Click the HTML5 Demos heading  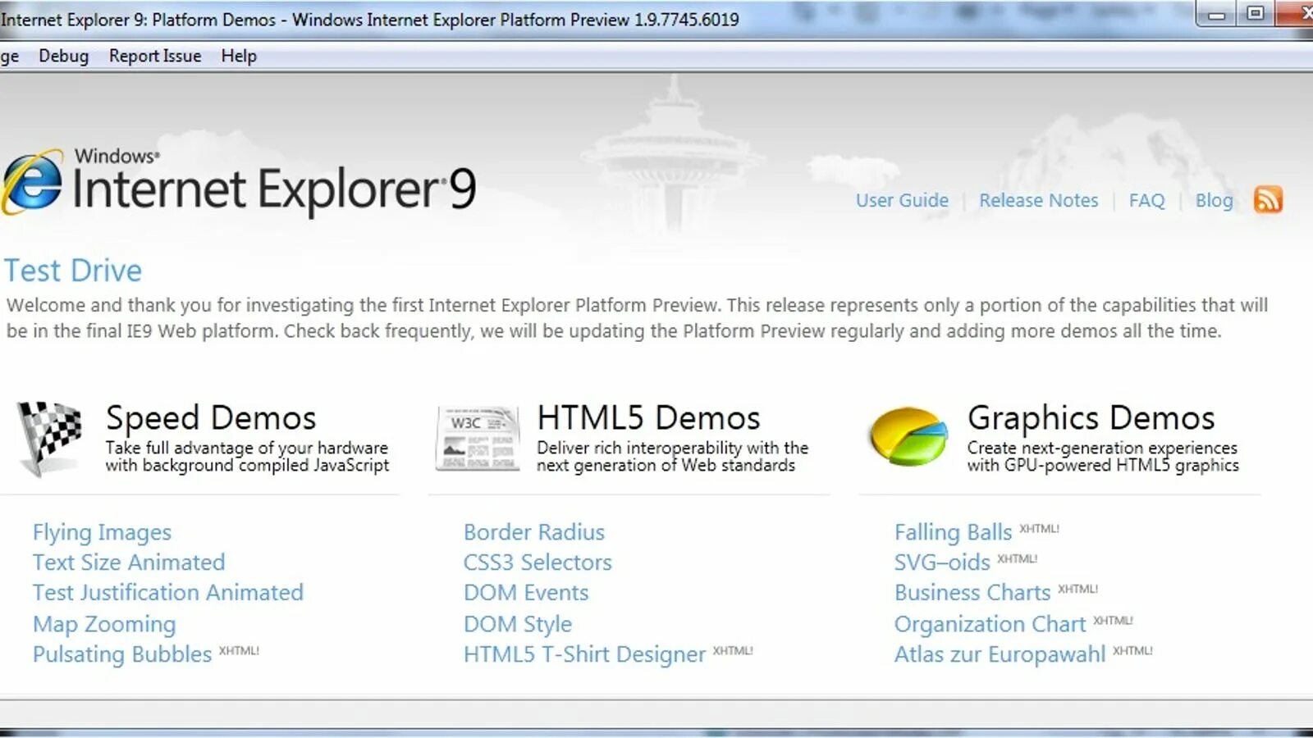(648, 418)
